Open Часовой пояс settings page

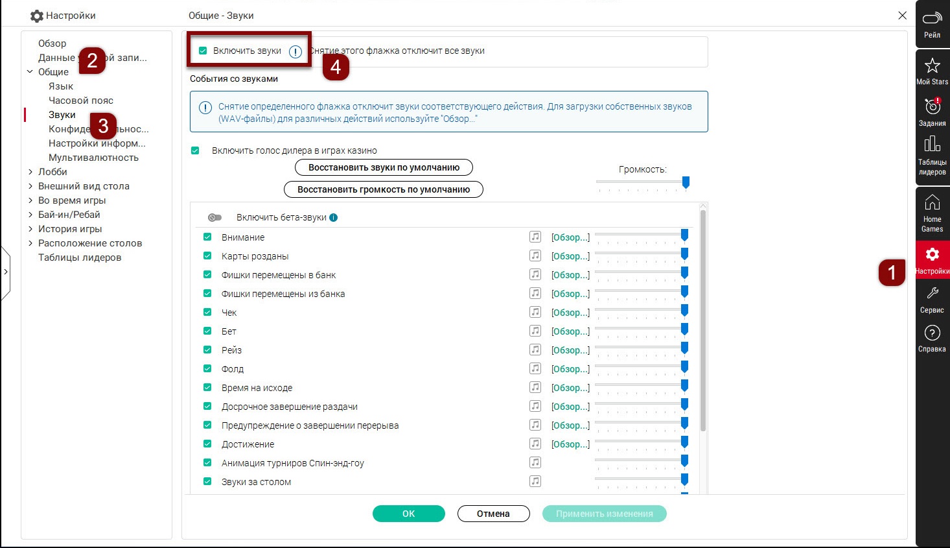coord(81,101)
